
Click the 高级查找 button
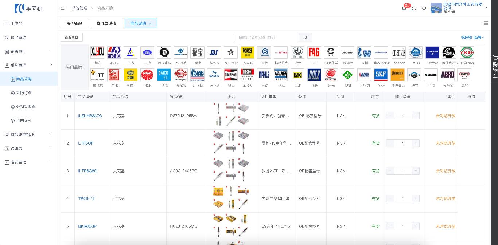click(x=71, y=37)
